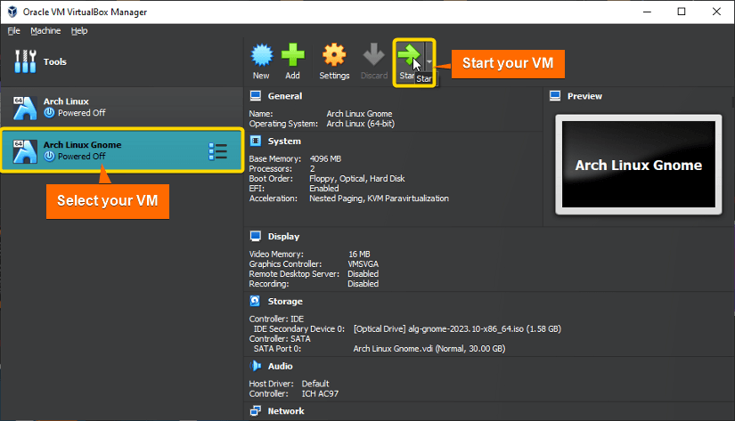Click the Graphics Controller VMSVGA value
The width and height of the screenshot is (735, 421).
(x=363, y=263)
